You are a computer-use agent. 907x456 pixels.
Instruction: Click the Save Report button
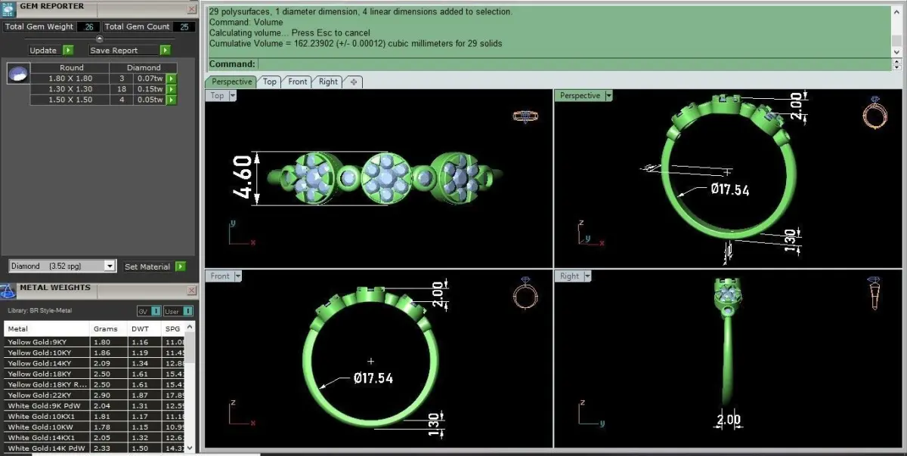click(123, 50)
